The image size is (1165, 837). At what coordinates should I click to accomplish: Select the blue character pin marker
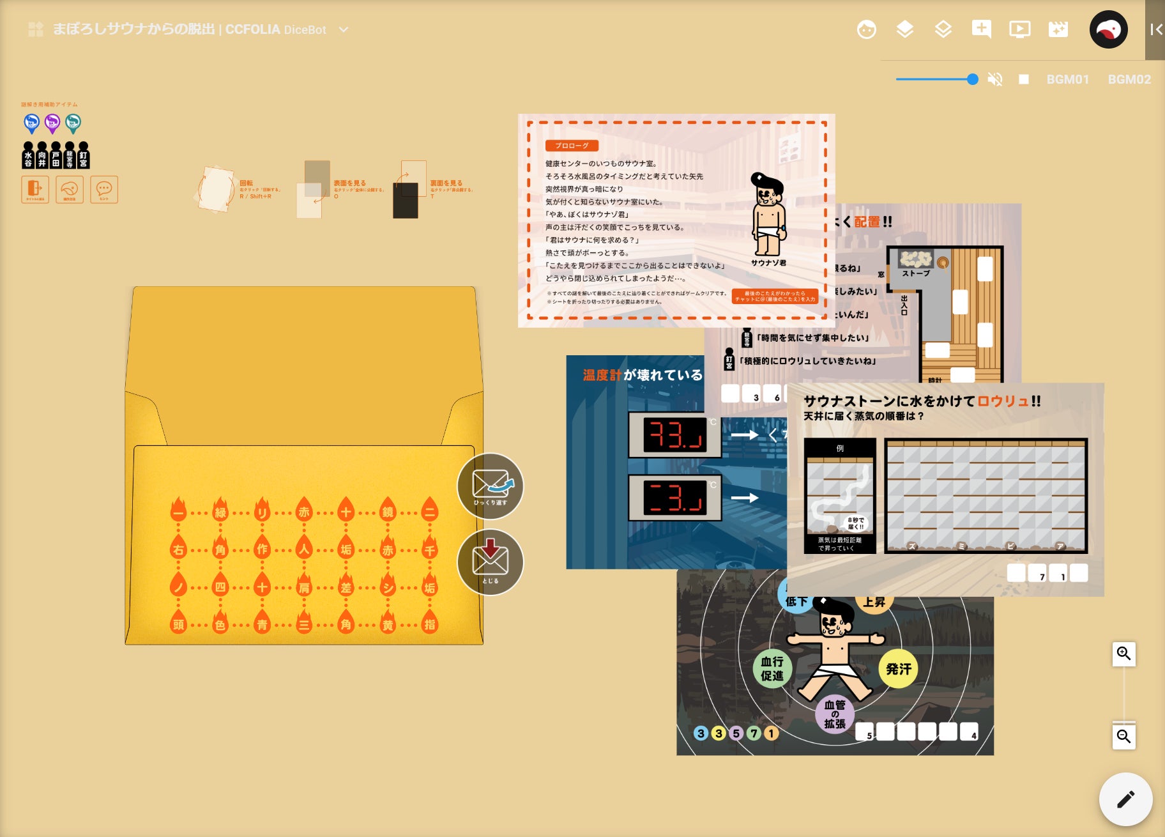point(31,123)
